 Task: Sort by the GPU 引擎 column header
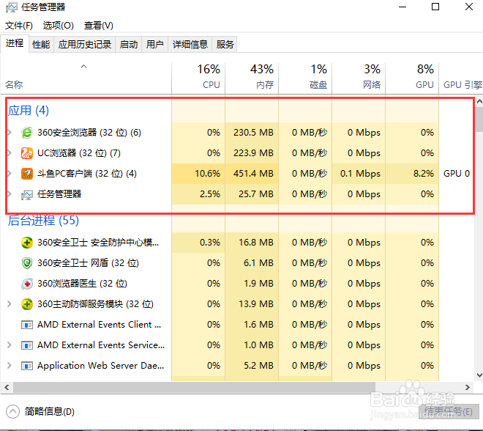click(461, 77)
